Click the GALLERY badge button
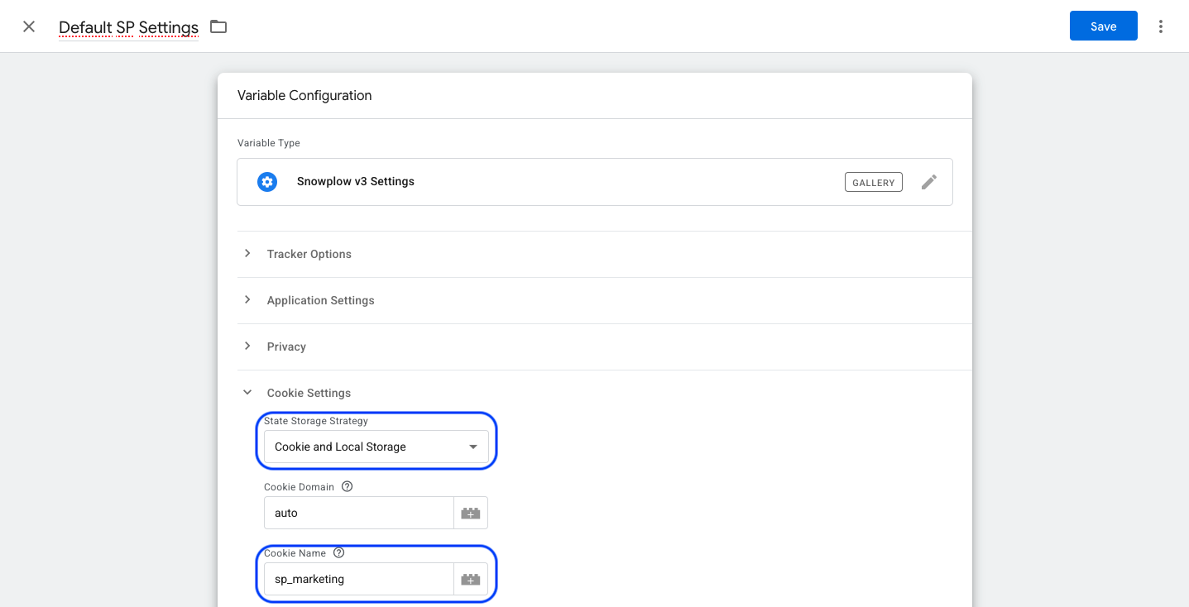The height and width of the screenshot is (607, 1189). [x=873, y=182]
